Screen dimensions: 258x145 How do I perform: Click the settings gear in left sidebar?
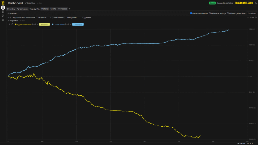click(x=3, y=20)
